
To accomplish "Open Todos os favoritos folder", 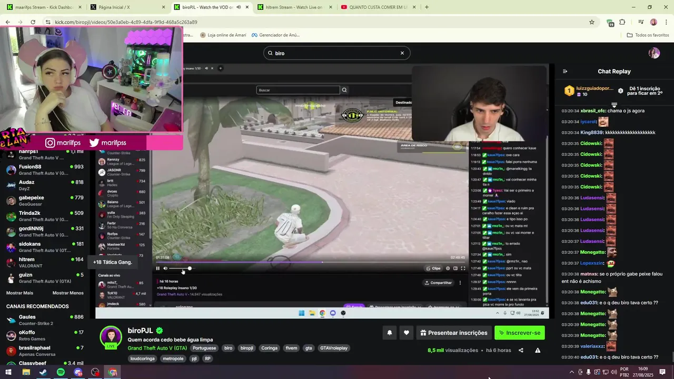I will (648, 35).
